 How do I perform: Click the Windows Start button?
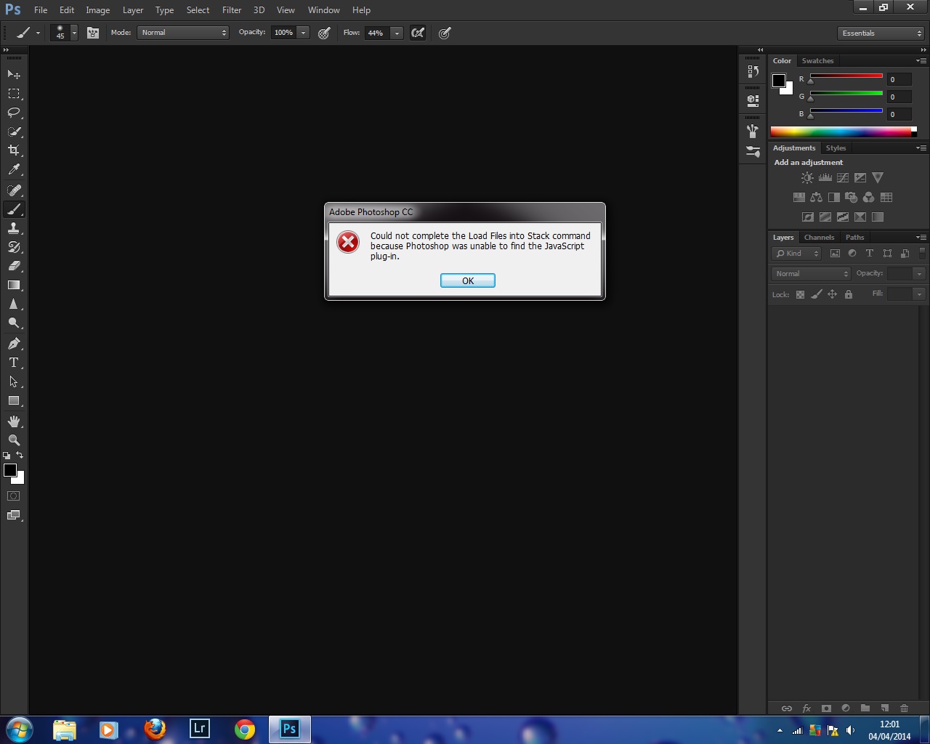click(19, 729)
